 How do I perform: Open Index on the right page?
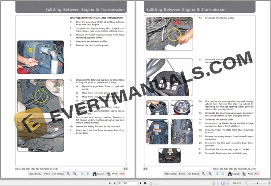click(x=182, y=174)
